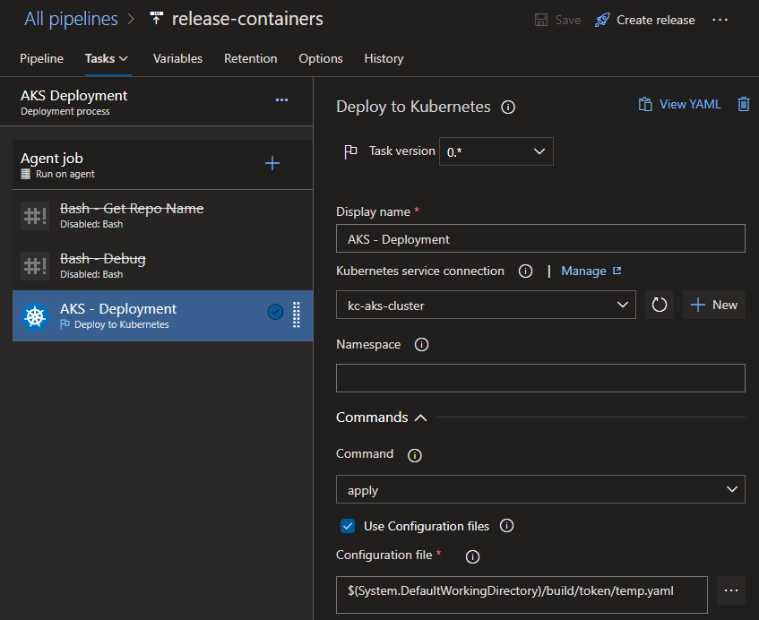Click the Save floppy disk icon
759x620 pixels.
(540, 20)
